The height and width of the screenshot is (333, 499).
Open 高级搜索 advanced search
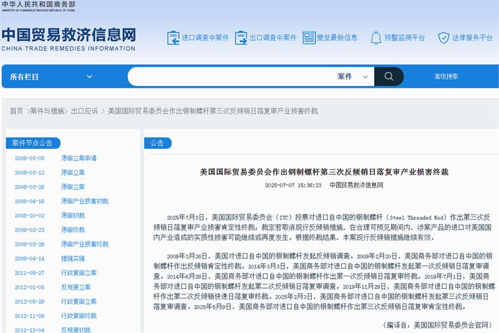tap(446, 77)
